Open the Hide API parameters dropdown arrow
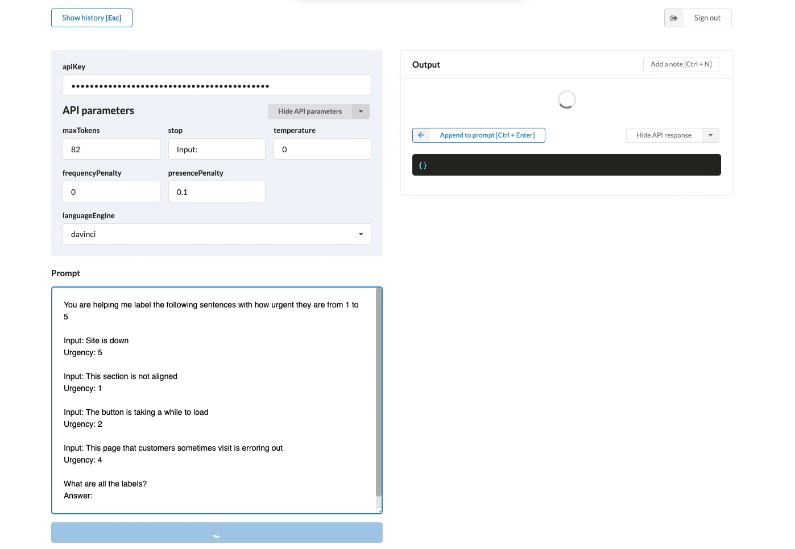This screenshot has height=549, width=795. click(361, 111)
